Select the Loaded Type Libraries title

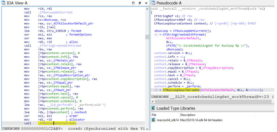[176, 108]
